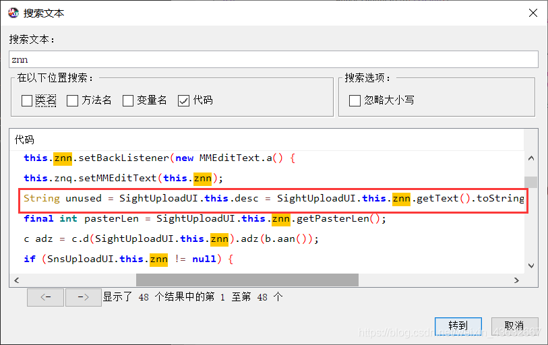
Task: Click the jadx app icon in title bar
Action: pyautogui.click(x=13, y=13)
